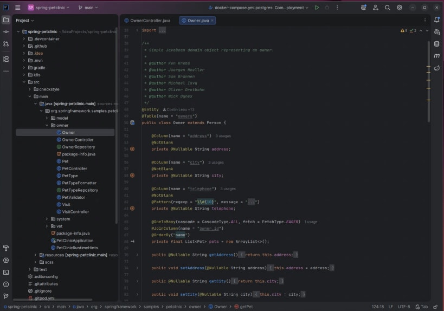Image resolution: width=444 pixels, height=311 pixels.
Task: Open the Terminal tool window
Action: [x=6, y=272]
